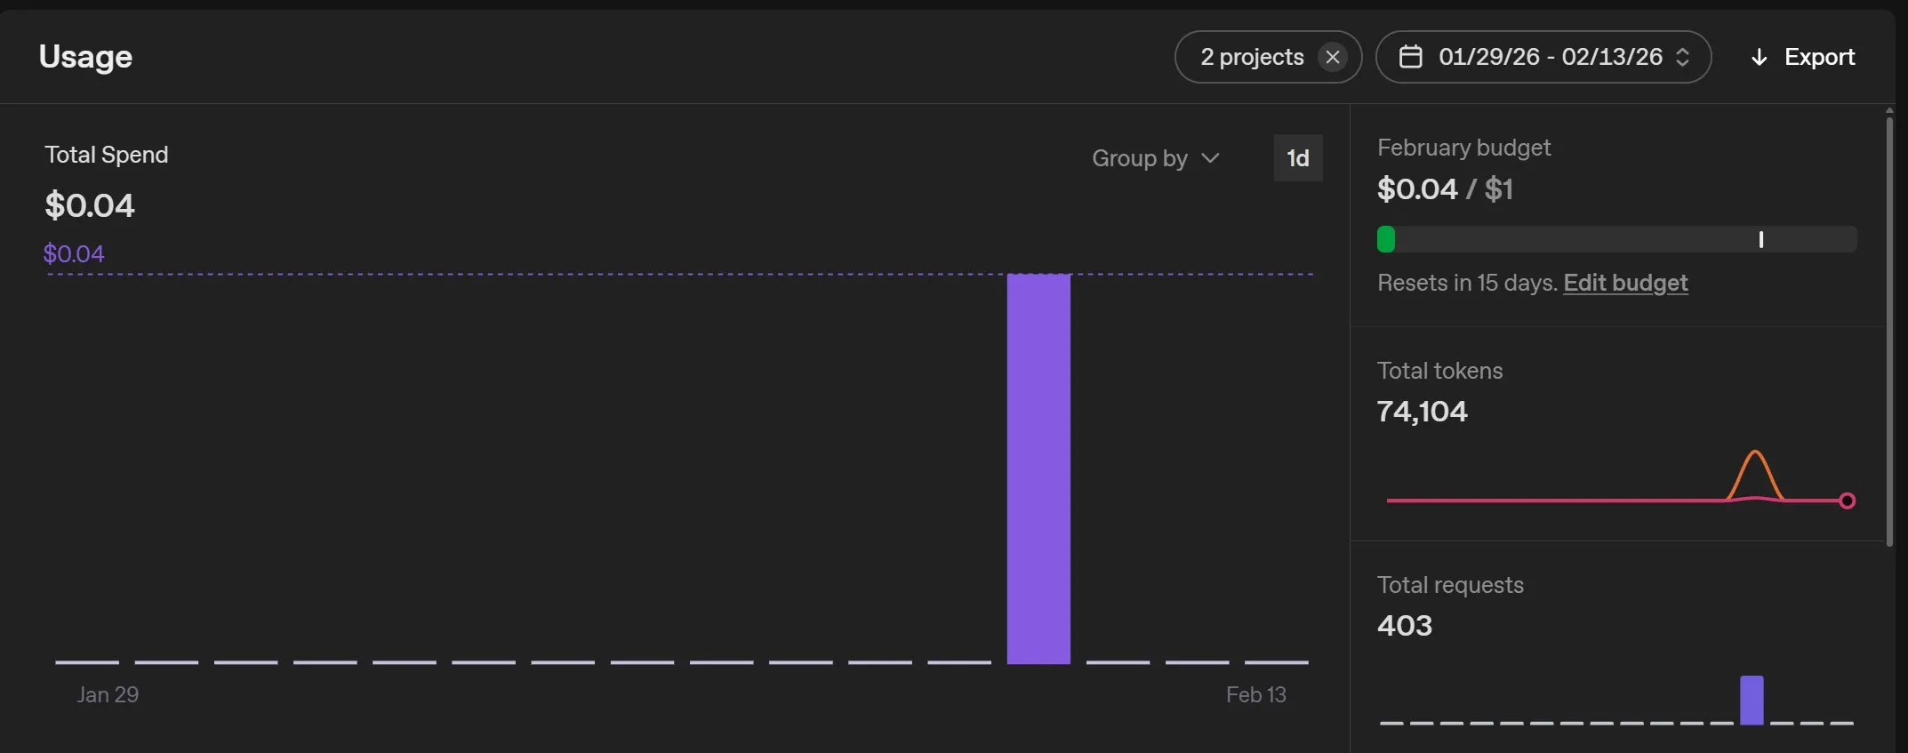Remove the 2 projects filter with X
Screen dimensions: 1908x753
[1332, 57]
